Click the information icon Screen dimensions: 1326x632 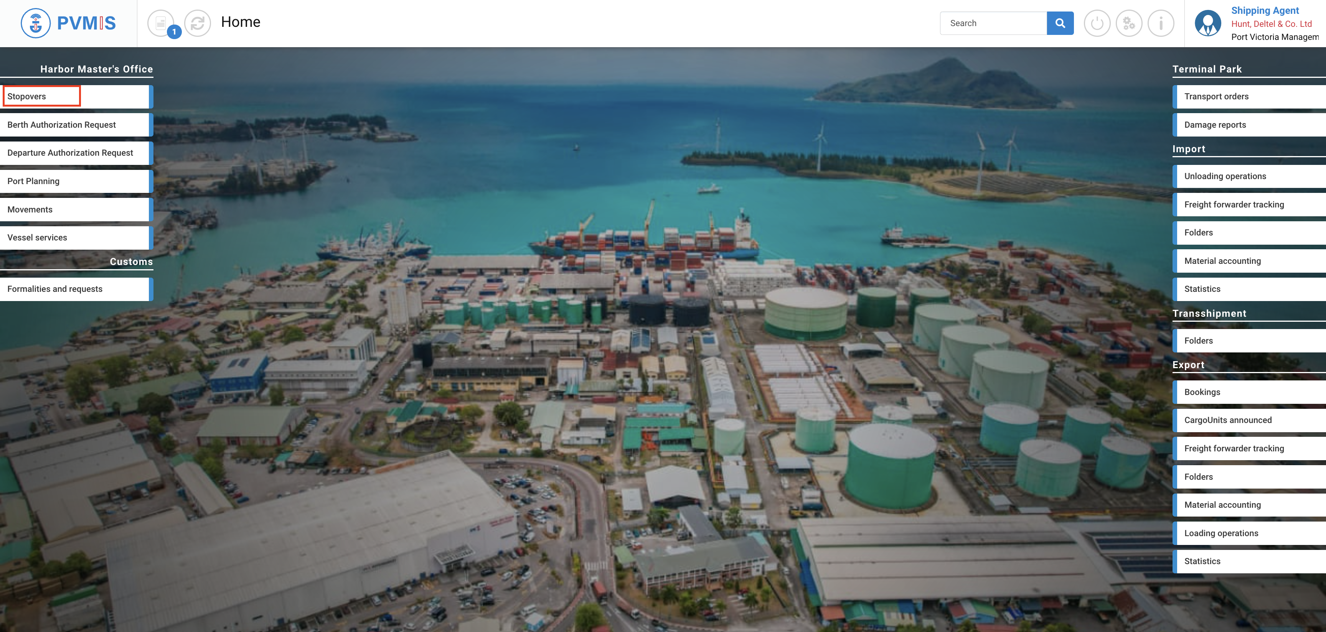coord(1161,23)
